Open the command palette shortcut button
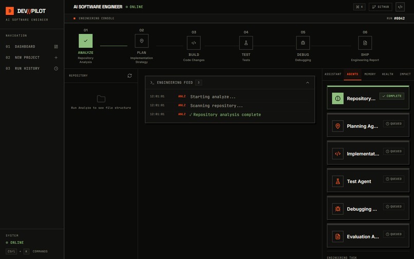The width and height of the screenshot is (414, 259). point(360,7)
